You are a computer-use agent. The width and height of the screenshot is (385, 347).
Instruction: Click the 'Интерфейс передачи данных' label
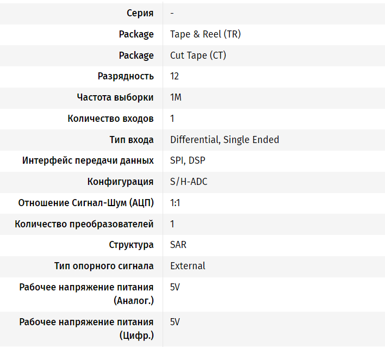[88, 161]
